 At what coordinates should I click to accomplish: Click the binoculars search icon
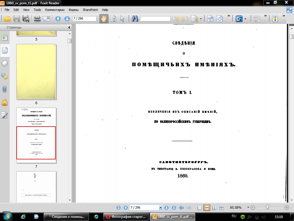point(135,19)
